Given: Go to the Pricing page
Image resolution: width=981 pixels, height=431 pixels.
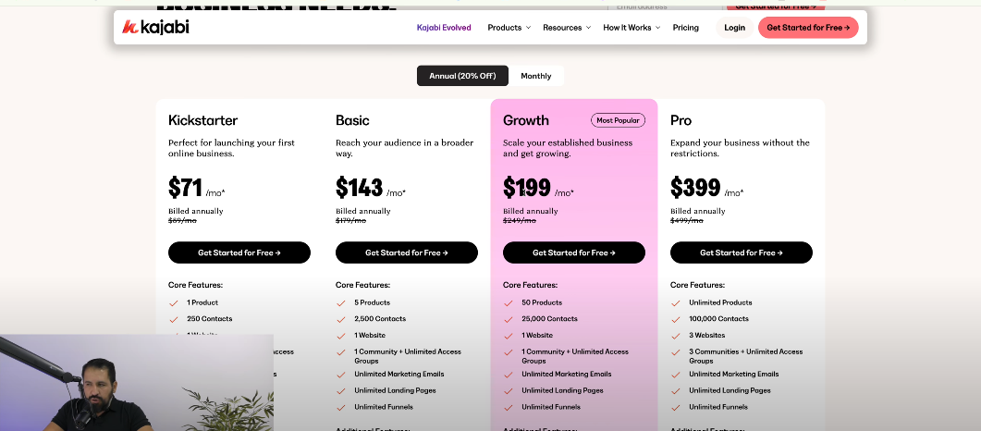Looking at the screenshot, I should (685, 28).
